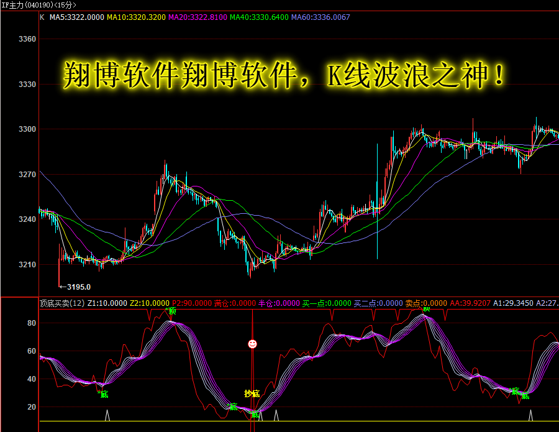Click the 3270 price axis label
Screen dimensions: 559x432
click(x=27, y=175)
